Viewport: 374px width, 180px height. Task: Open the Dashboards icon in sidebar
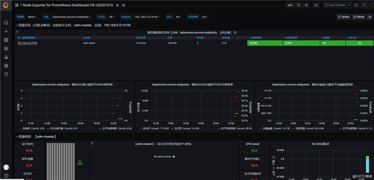coord(6,40)
